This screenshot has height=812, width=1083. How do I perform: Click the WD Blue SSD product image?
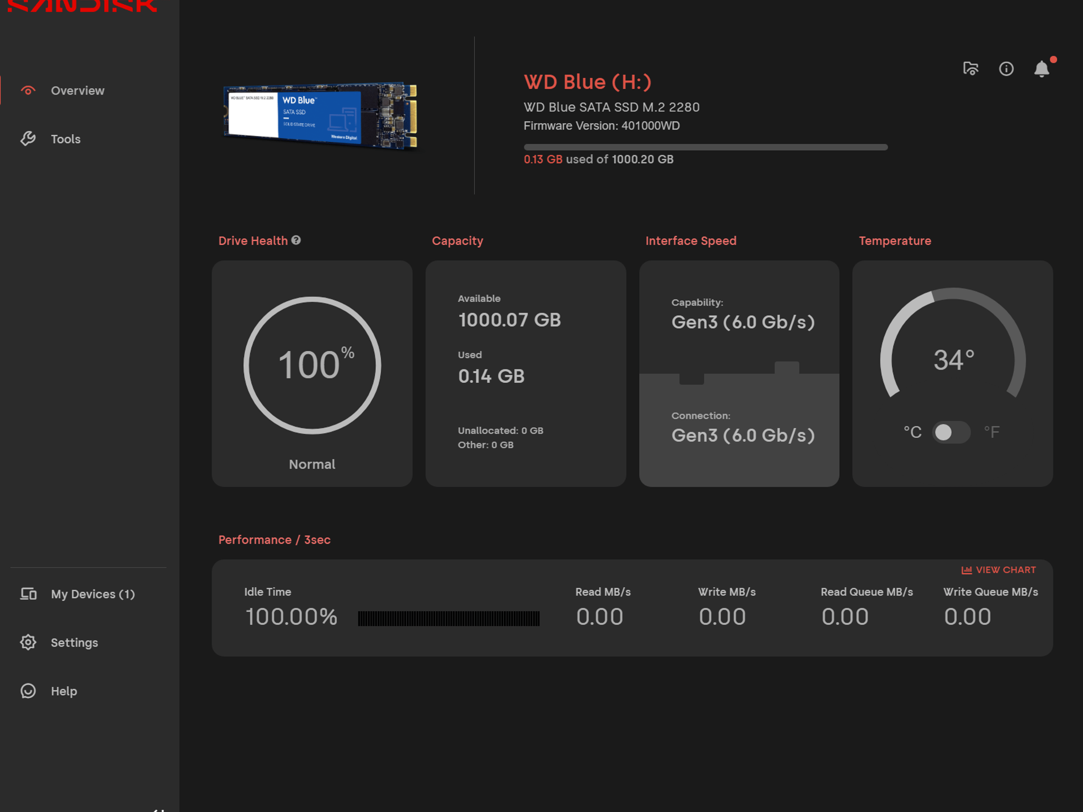tap(320, 115)
